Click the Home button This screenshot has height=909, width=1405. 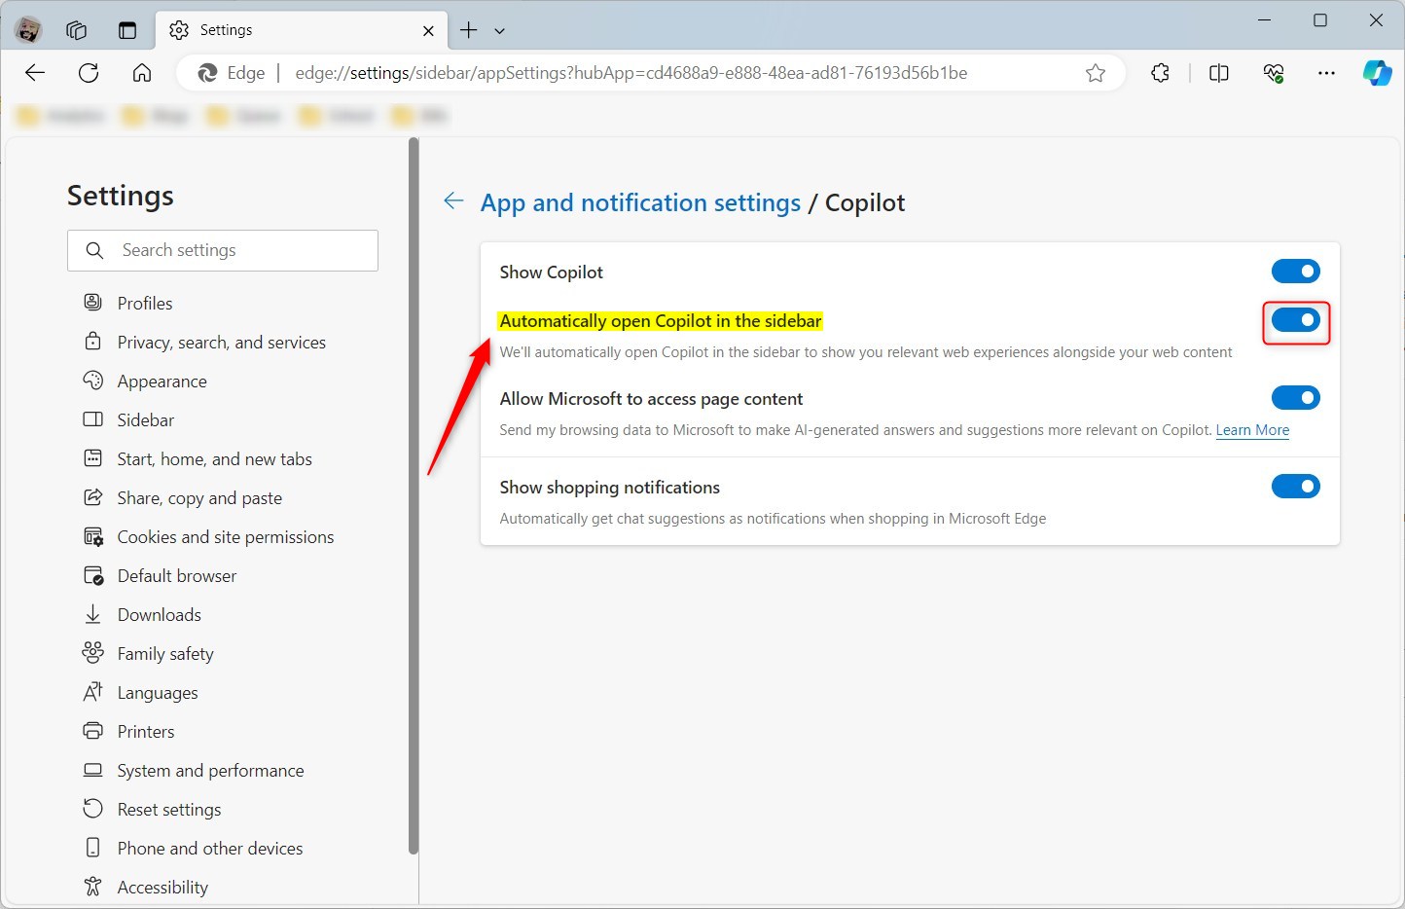pyautogui.click(x=142, y=72)
